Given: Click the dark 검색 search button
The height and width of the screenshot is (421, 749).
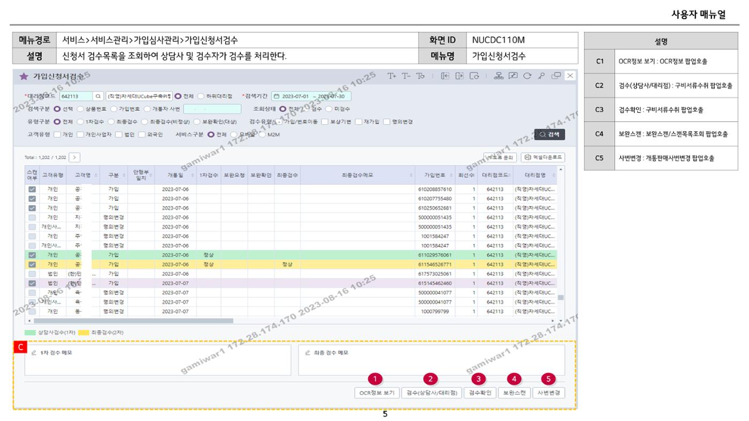Looking at the screenshot, I should pos(549,135).
